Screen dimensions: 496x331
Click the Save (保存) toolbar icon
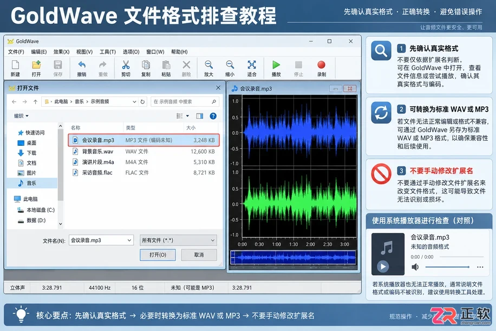[x=57, y=65]
